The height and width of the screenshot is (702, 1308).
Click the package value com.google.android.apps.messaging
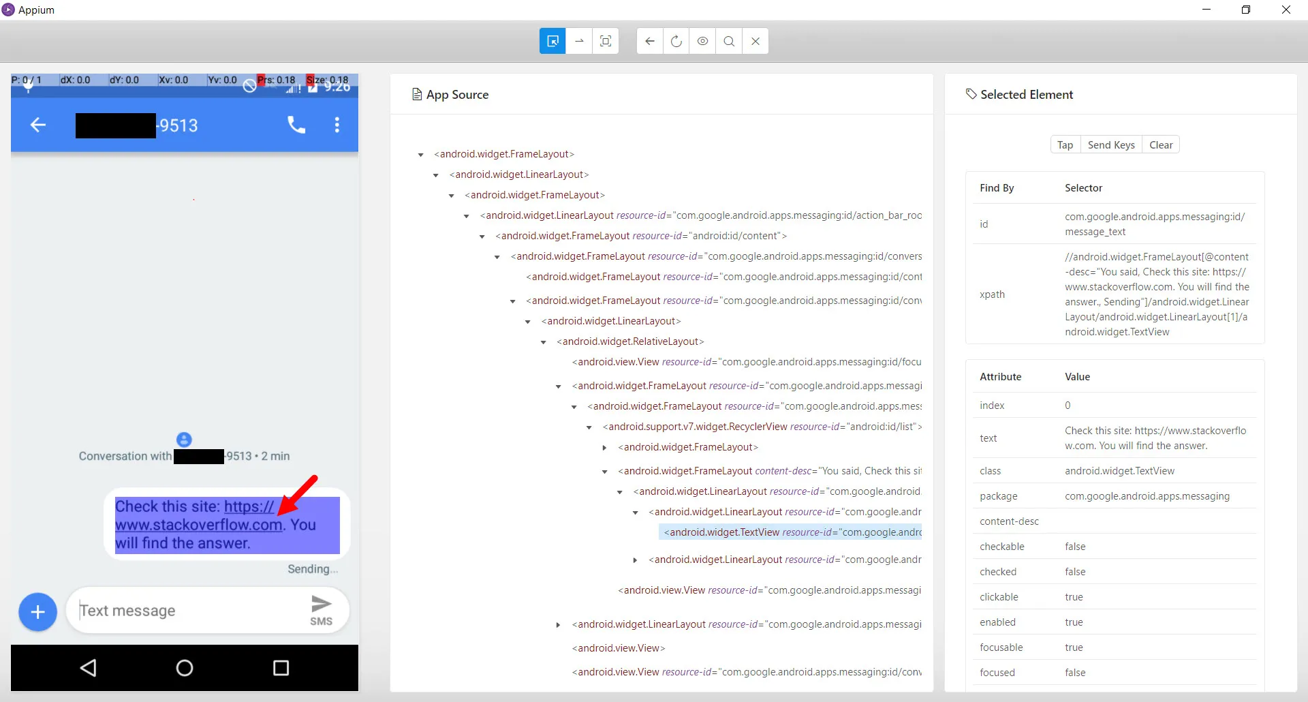point(1147,496)
